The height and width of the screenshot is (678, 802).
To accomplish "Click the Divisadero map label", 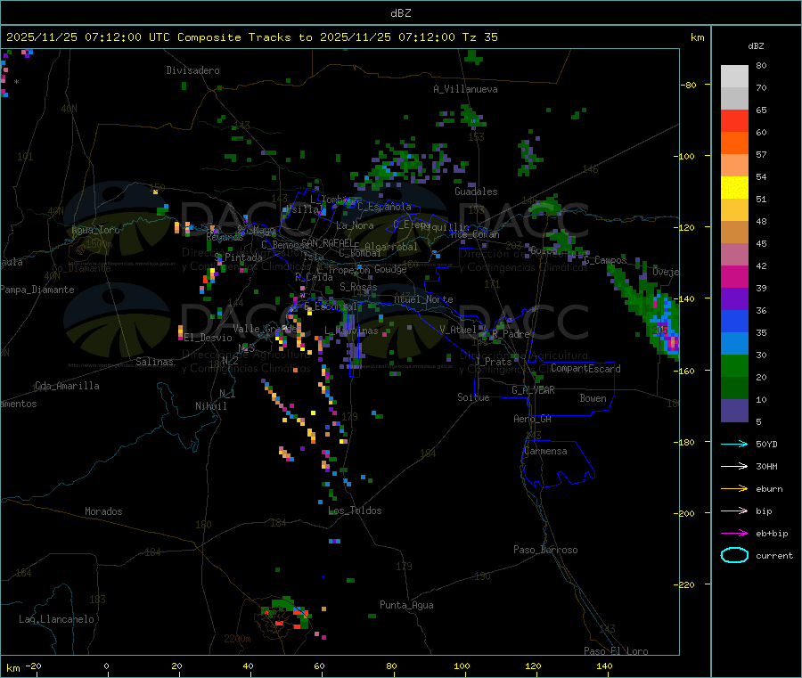I will tap(192, 70).
